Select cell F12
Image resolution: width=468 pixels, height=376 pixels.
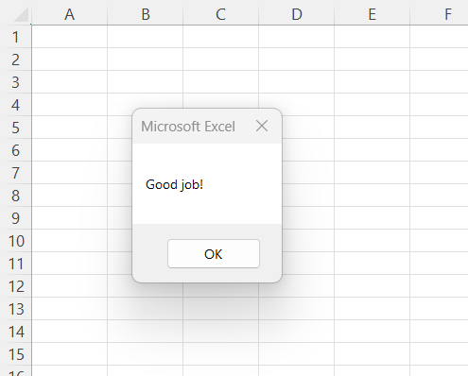[x=439, y=286]
